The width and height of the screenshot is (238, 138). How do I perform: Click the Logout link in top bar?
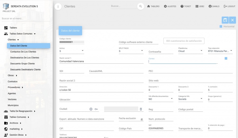(229, 6)
